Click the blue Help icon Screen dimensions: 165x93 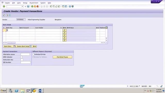[70, 6]
